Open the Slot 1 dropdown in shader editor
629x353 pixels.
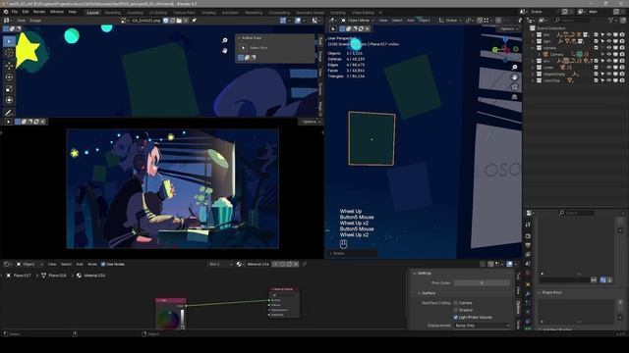pyautogui.click(x=220, y=264)
